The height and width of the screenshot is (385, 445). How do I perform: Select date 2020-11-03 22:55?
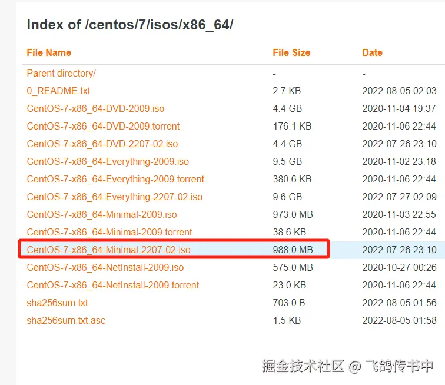(399, 214)
